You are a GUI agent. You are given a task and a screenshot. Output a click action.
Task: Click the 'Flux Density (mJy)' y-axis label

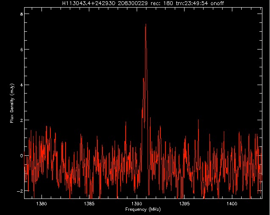pyautogui.click(x=12, y=103)
